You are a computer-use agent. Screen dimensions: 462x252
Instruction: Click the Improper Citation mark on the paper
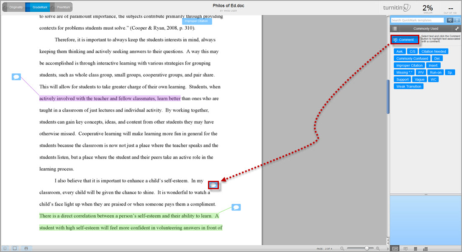pos(197,21)
